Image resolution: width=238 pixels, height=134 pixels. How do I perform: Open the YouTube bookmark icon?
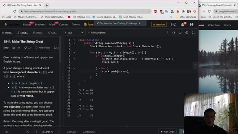point(69,17)
